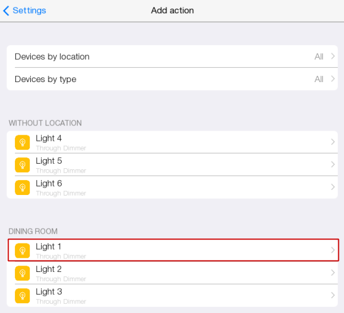Select Light 5 label in the list
This screenshot has height=313, width=344.
[x=49, y=161]
